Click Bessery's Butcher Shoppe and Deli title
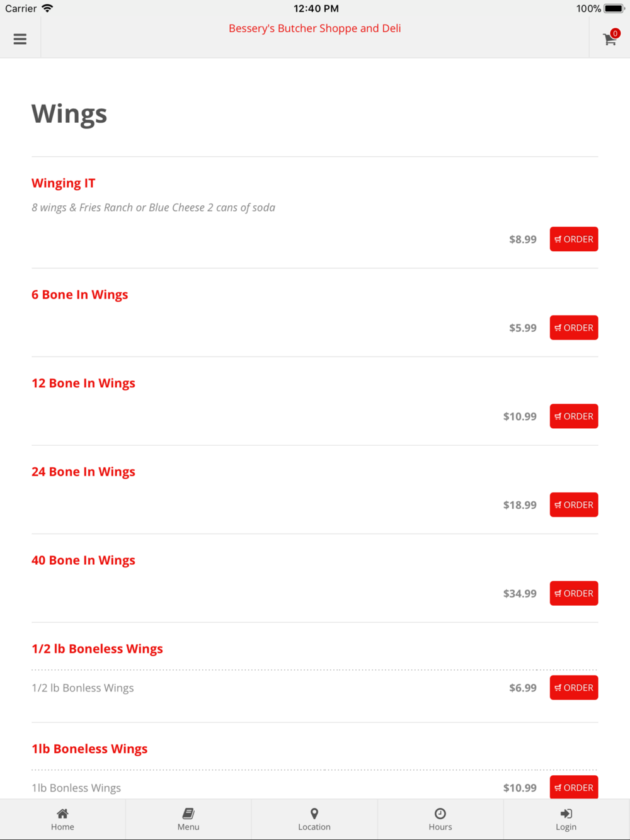The height and width of the screenshot is (840, 630). coord(315,28)
